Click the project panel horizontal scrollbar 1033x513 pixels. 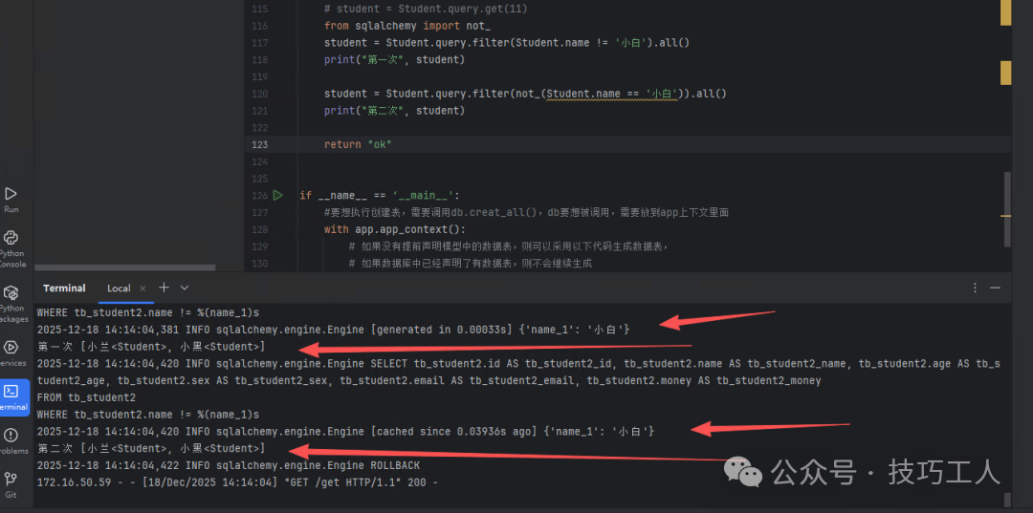(x=124, y=267)
